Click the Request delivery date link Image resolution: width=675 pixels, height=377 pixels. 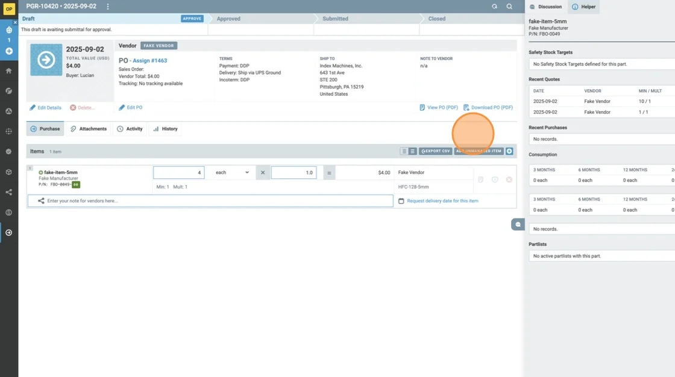click(x=442, y=201)
